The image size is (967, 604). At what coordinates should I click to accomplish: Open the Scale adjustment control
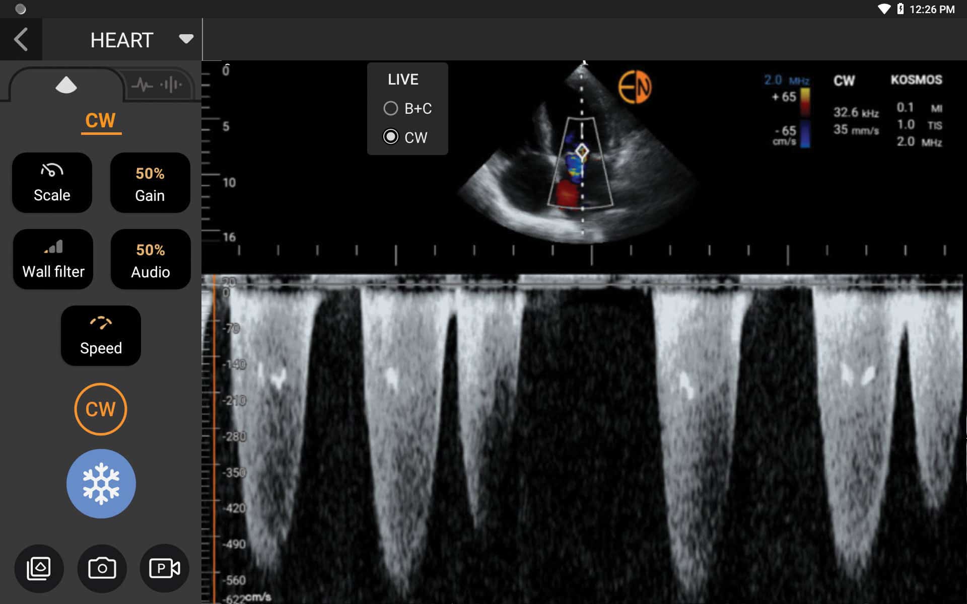tap(52, 183)
